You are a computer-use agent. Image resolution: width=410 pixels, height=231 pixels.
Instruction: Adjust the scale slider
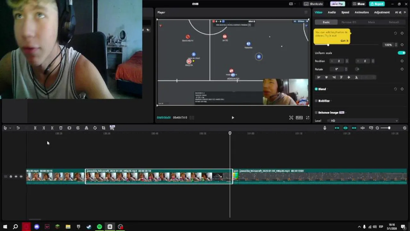(x=328, y=45)
